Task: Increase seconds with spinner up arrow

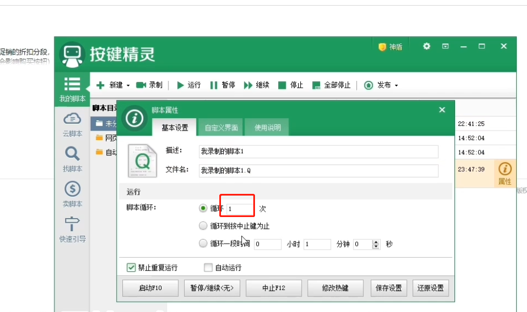Action: tap(376, 241)
